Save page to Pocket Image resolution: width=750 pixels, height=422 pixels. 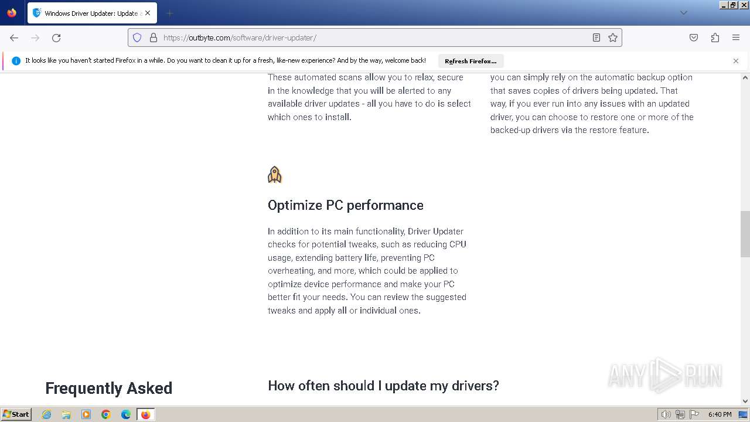pos(694,38)
